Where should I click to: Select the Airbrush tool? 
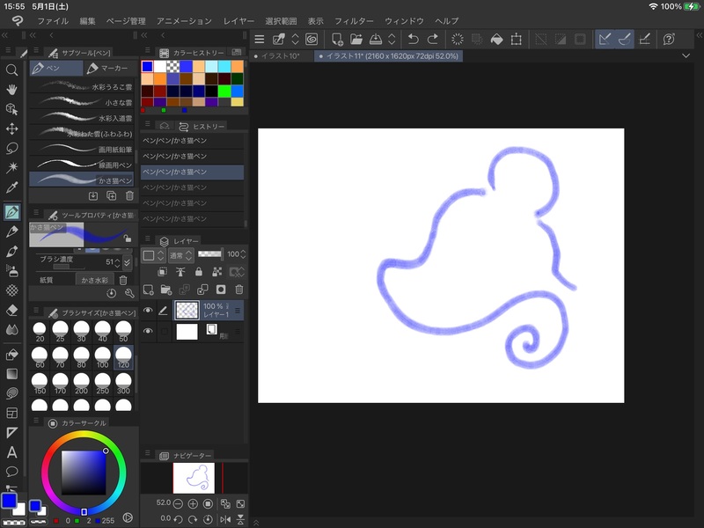click(11, 271)
